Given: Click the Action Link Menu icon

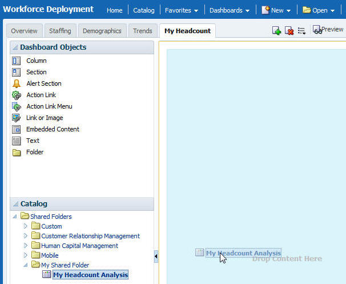Looking at the screenshot, I should tap(17, 107).
